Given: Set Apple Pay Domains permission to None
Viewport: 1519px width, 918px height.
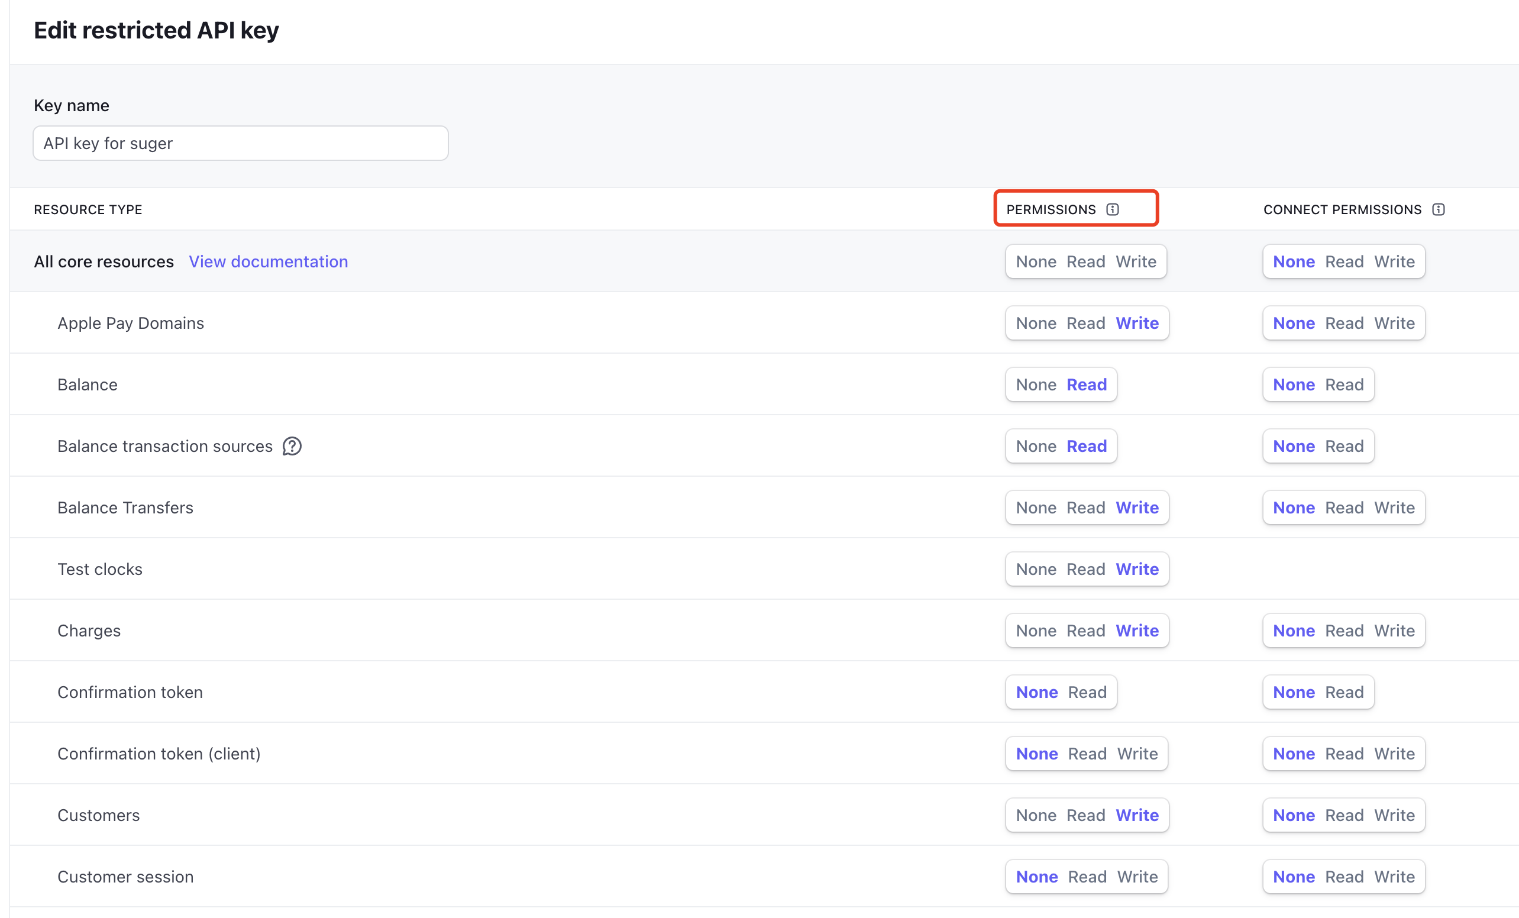Looking at the screenshot, I should (x=1036, y=323).
